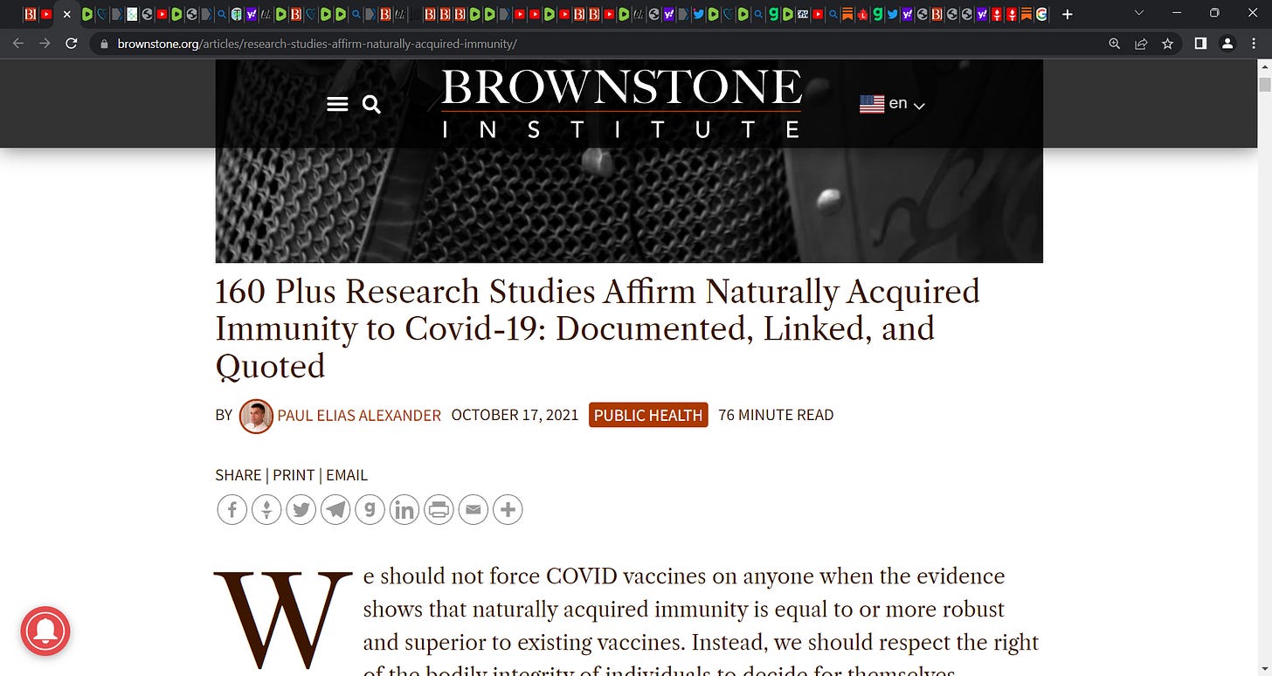1272x676 pixels.
Task: Open the Brownstone hamburger menu
Action: [337, 105]
